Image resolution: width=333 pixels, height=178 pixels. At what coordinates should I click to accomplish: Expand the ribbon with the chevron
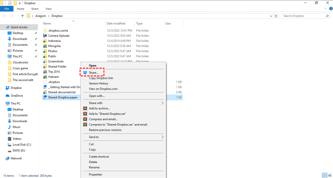coord(326,9)
